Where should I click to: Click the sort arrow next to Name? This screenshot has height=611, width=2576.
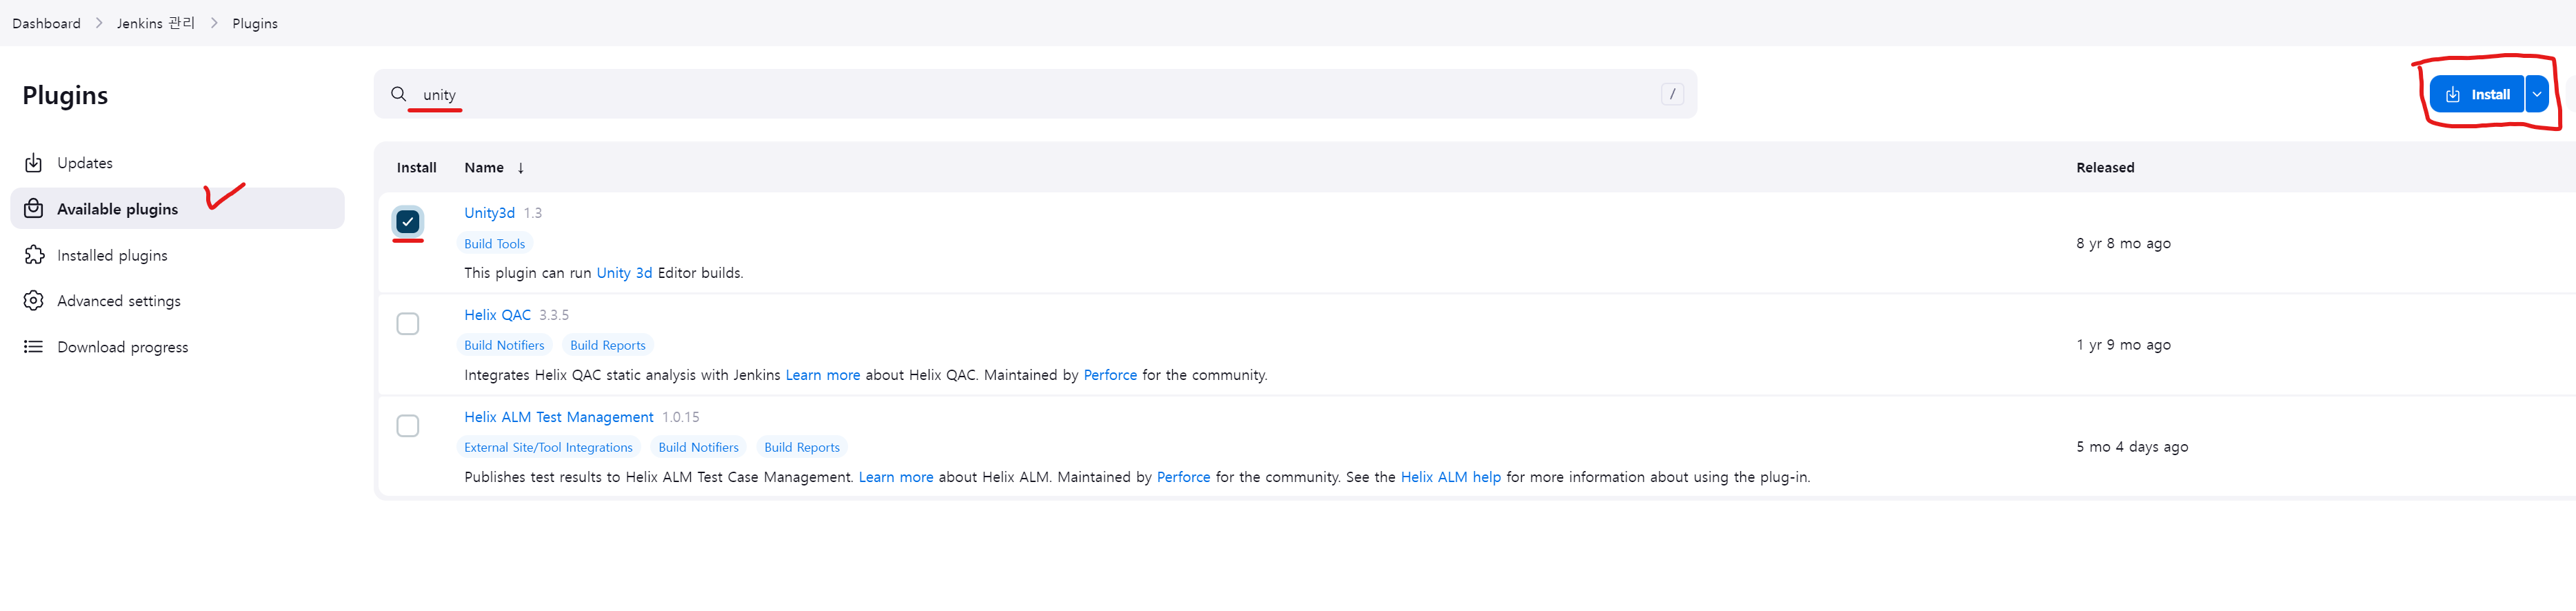coord(520,168)
